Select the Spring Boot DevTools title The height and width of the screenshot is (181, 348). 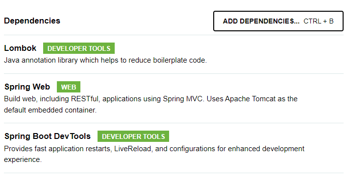pos(48,136)
